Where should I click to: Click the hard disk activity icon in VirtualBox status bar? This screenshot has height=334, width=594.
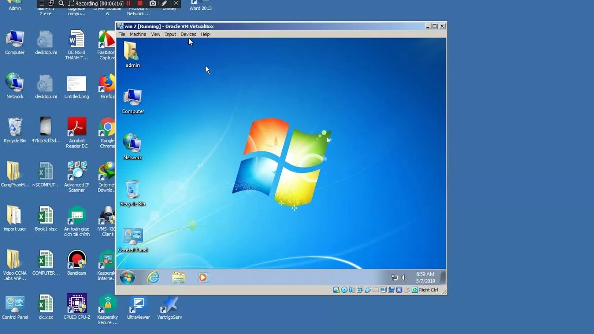pyautogui.click(x=336, y=290)
